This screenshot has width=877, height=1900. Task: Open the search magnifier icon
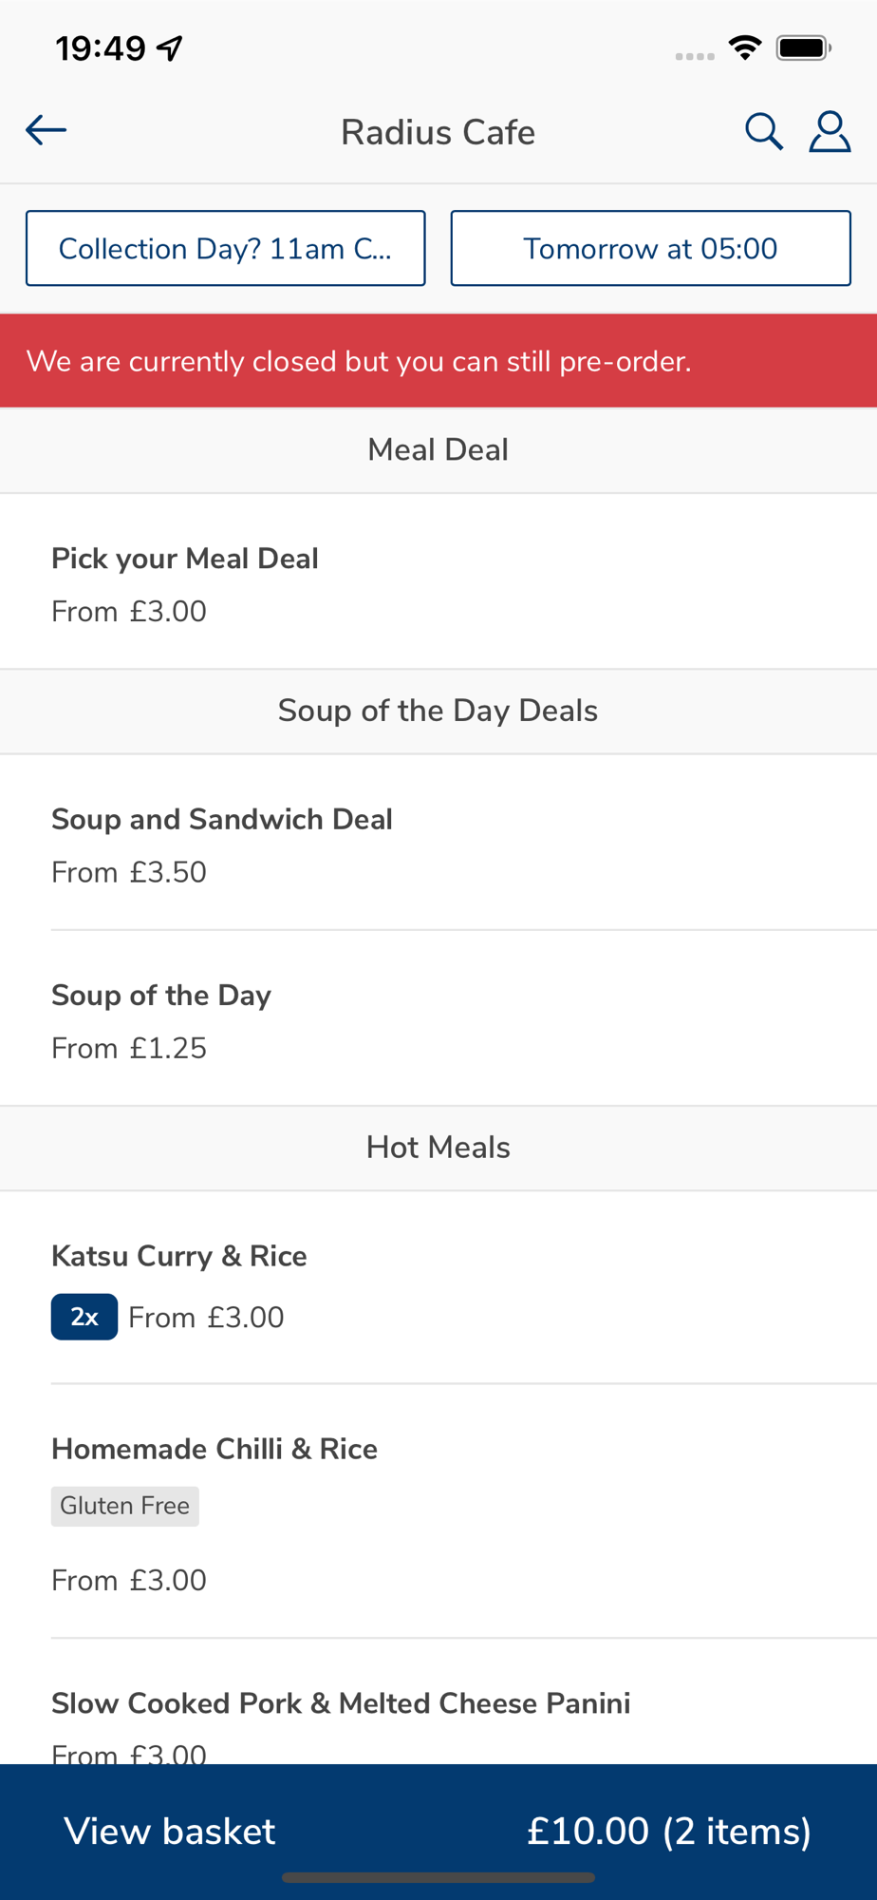point(763,132)
